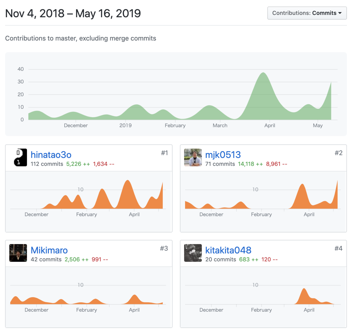View mjk0513's 71 commits

tap(220, 164)
